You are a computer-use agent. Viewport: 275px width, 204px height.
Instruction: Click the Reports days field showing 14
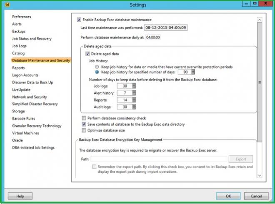click(125, 100)
